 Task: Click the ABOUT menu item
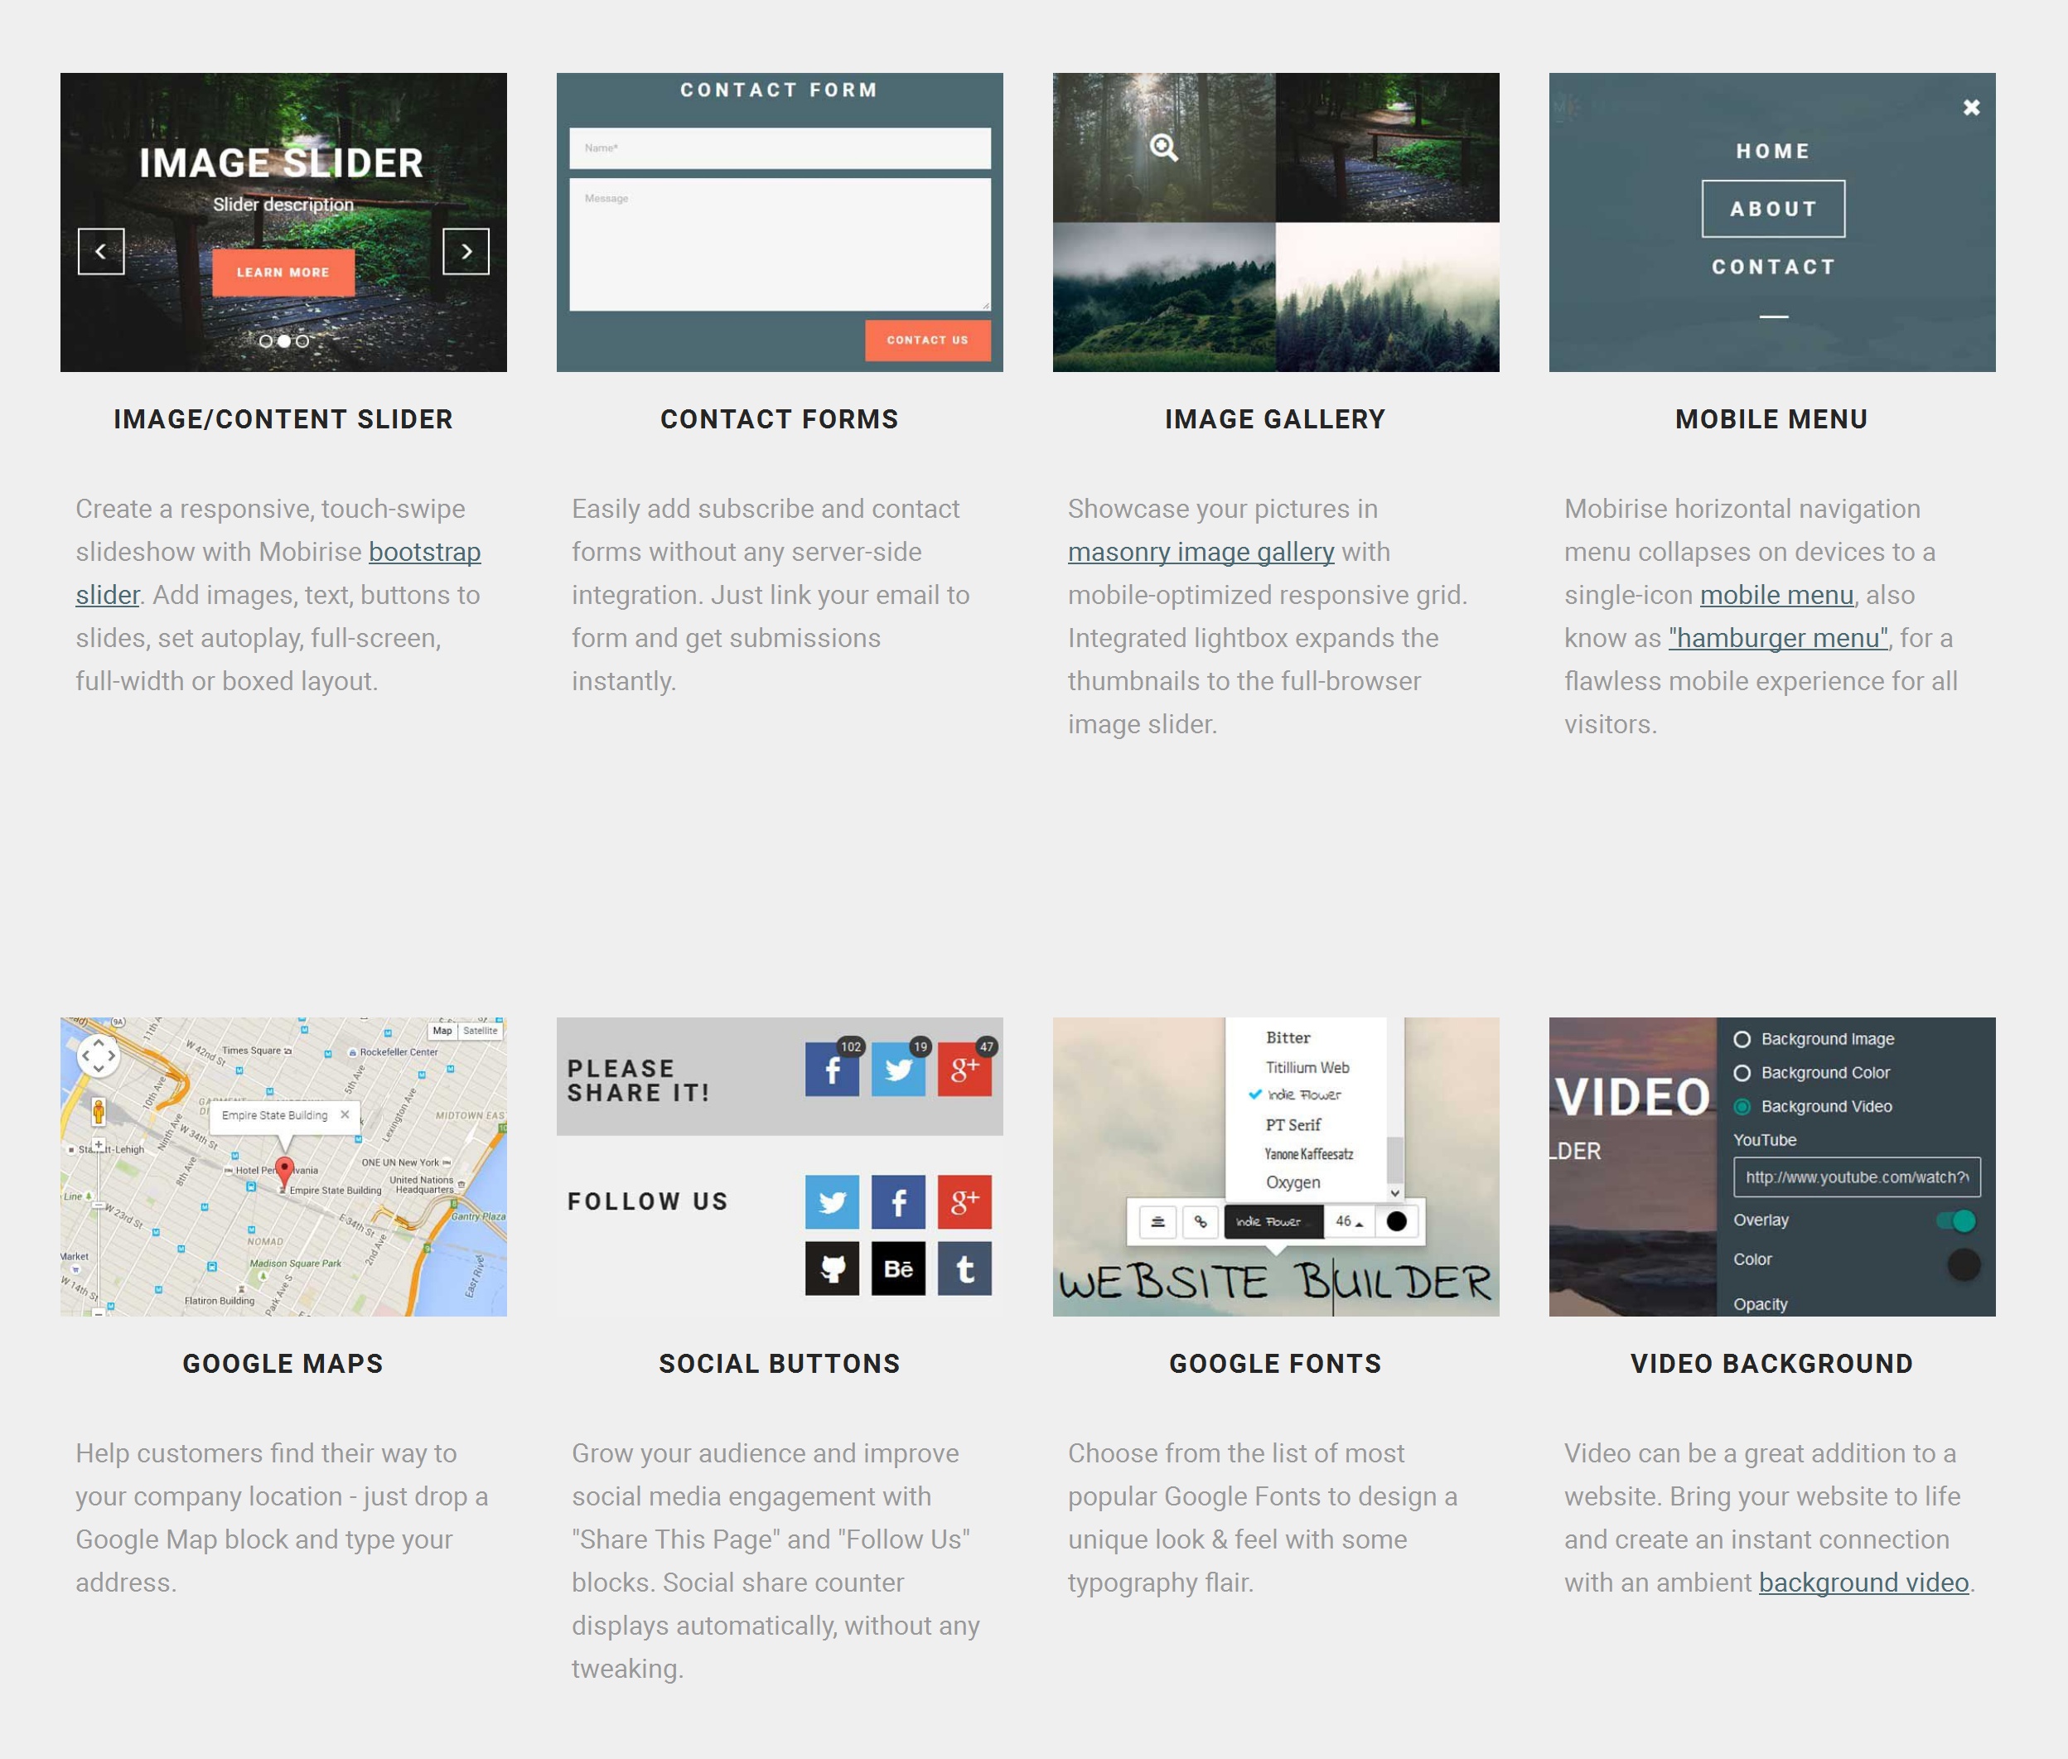click(x=1771, y=206)
